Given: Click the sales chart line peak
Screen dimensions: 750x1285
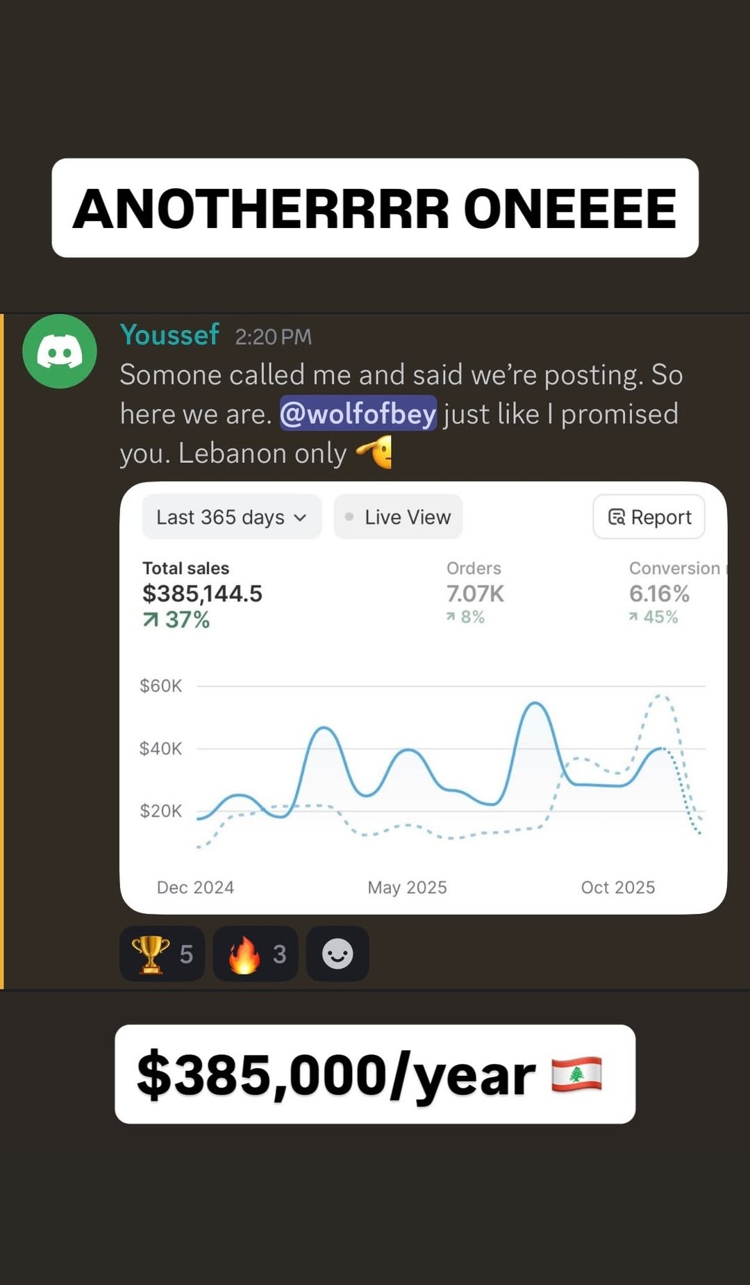Looking at the screenshot, I should coord(535,704).
